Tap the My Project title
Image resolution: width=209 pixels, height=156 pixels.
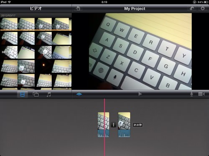pos(135,9)
